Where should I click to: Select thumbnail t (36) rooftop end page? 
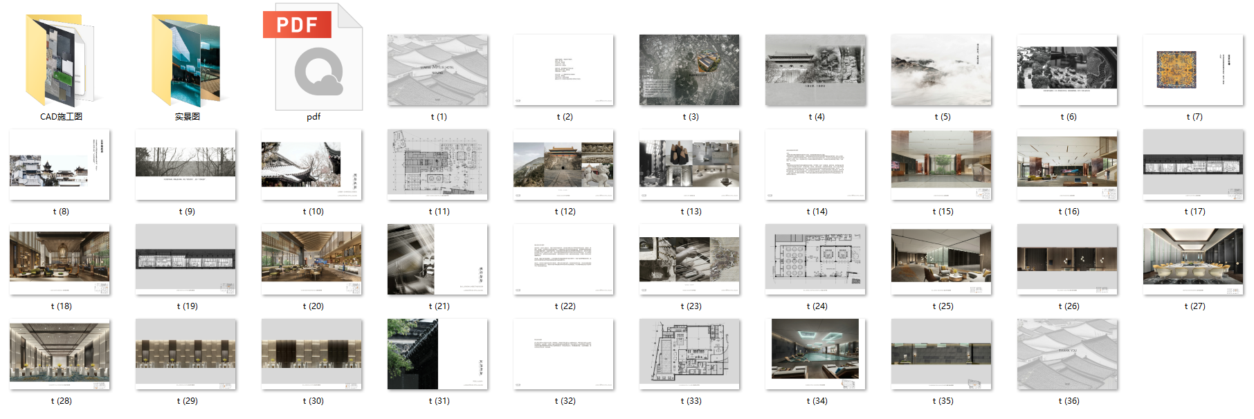(x=1067, y=354)
